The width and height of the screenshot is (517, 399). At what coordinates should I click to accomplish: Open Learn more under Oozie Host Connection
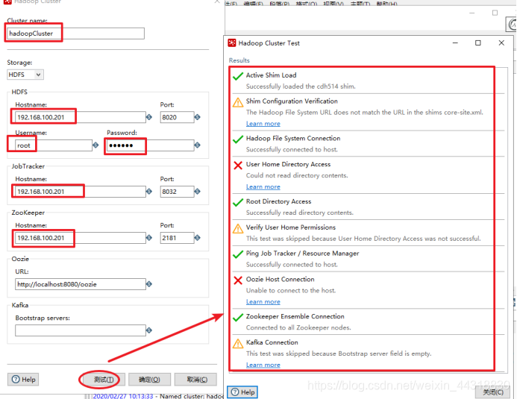[263, 302]
